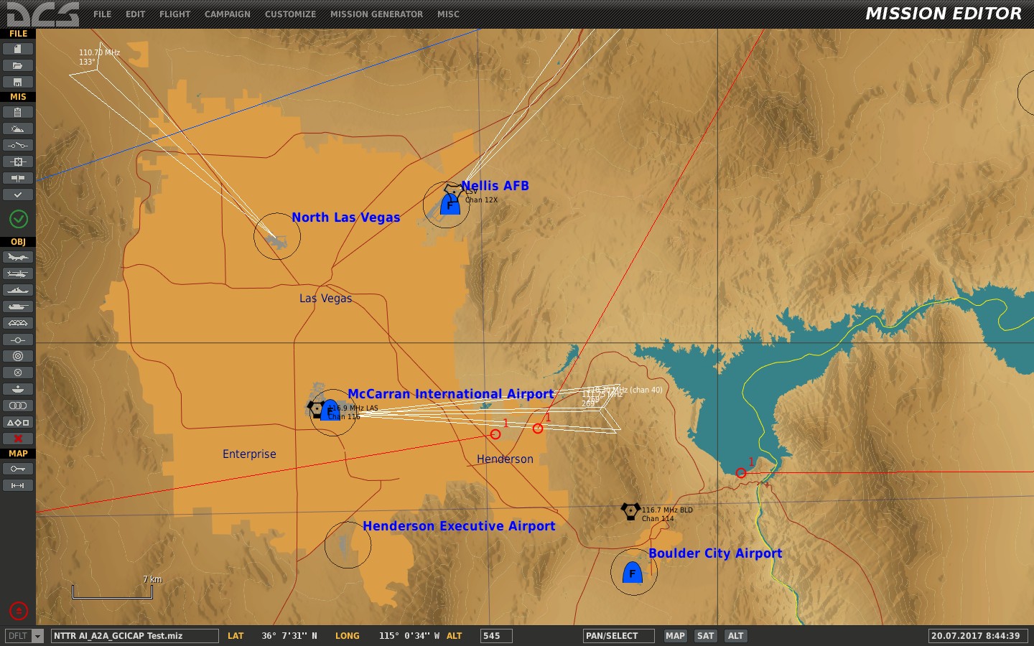The width and height of the screenshot is (1034, 646).
Task: Click the red X delete object button
Action: pos(18,439)
